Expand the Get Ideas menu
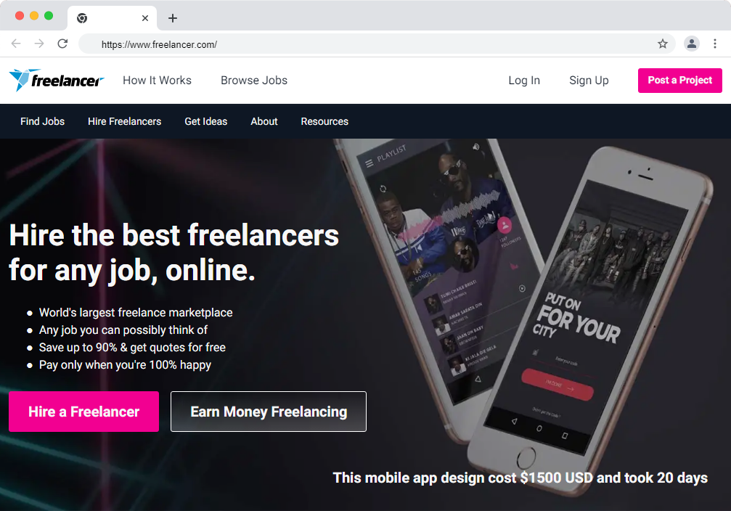This screenshot has width=731, height=511. [205, 121]
